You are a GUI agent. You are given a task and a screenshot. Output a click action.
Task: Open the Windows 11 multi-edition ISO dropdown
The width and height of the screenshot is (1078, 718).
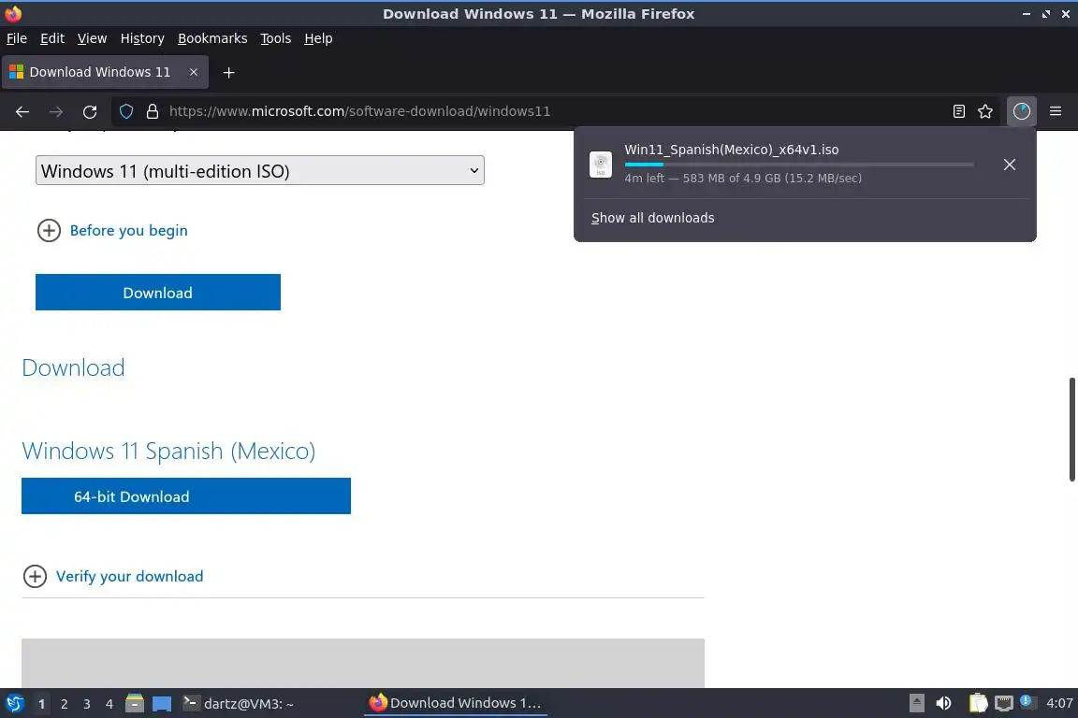(x=260, y=170)
